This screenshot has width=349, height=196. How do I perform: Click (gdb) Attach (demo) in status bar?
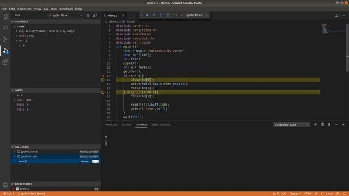32,194
